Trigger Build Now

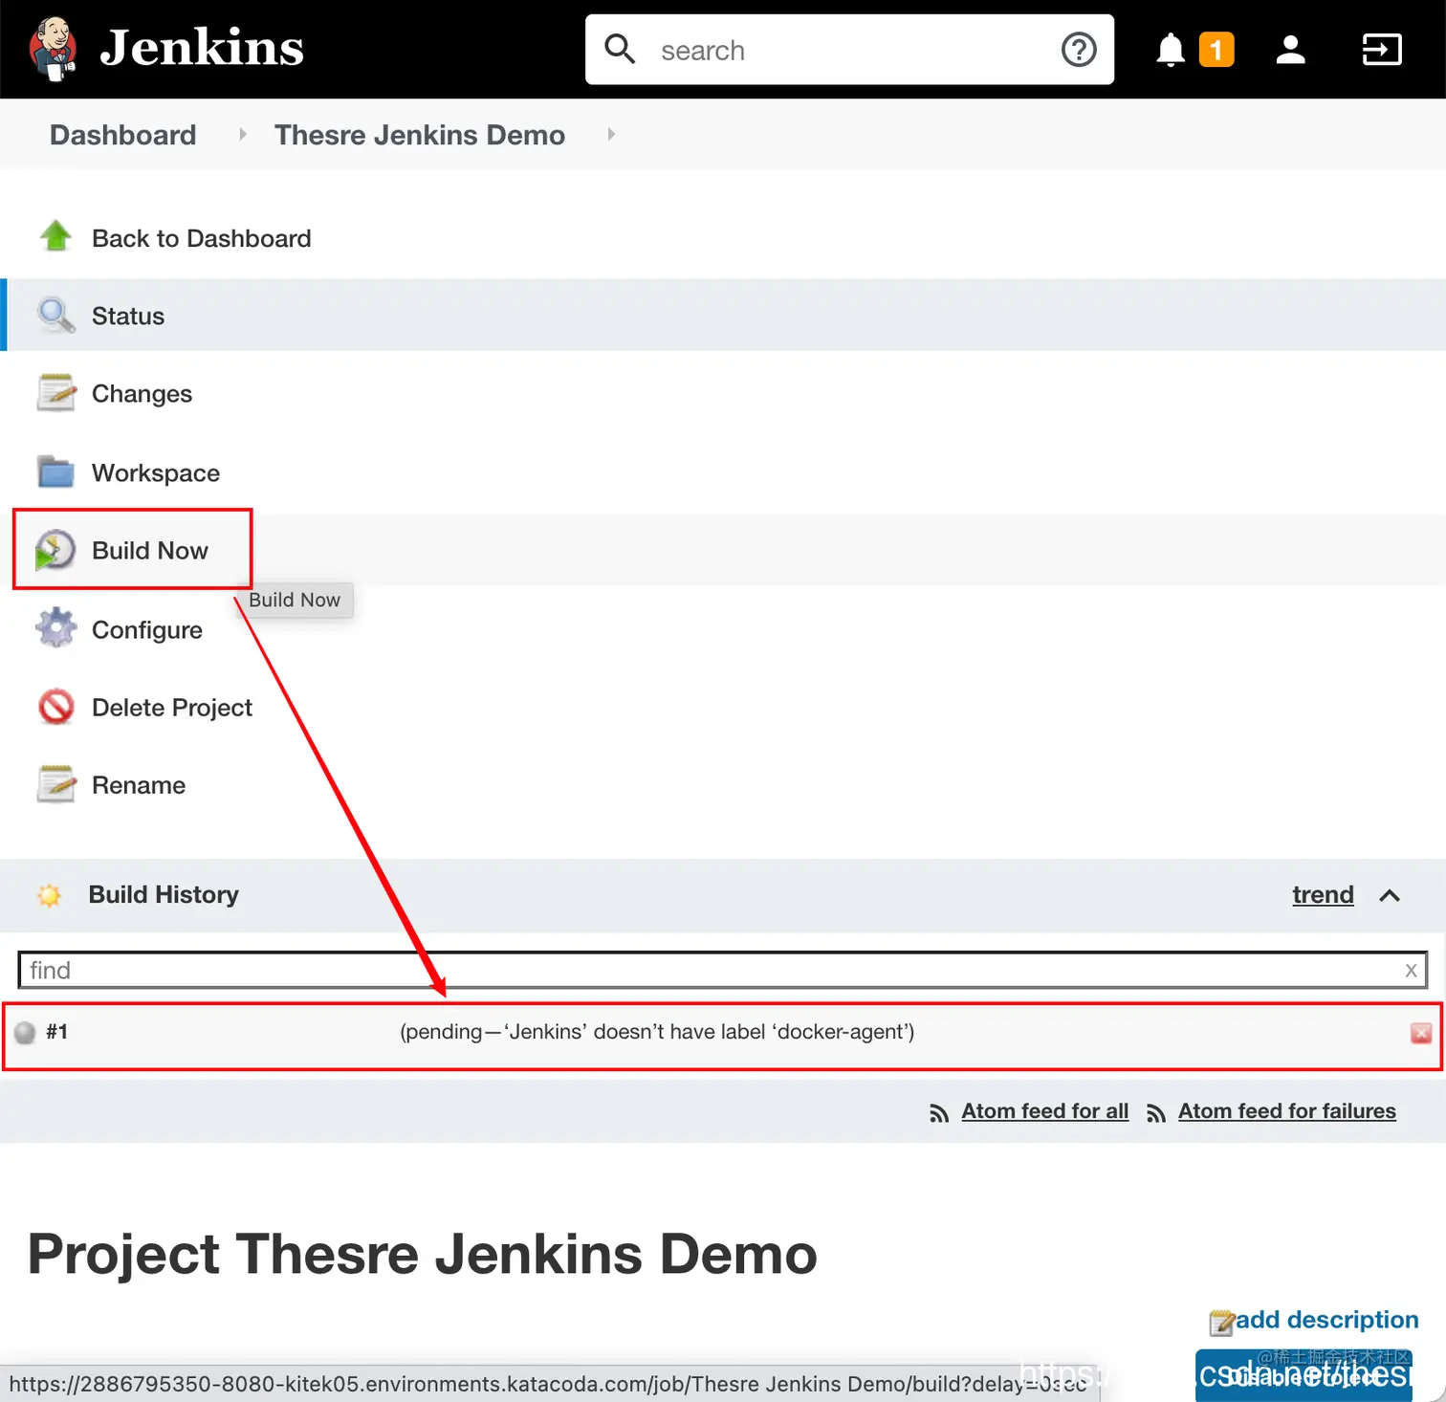tap(150, 551)
